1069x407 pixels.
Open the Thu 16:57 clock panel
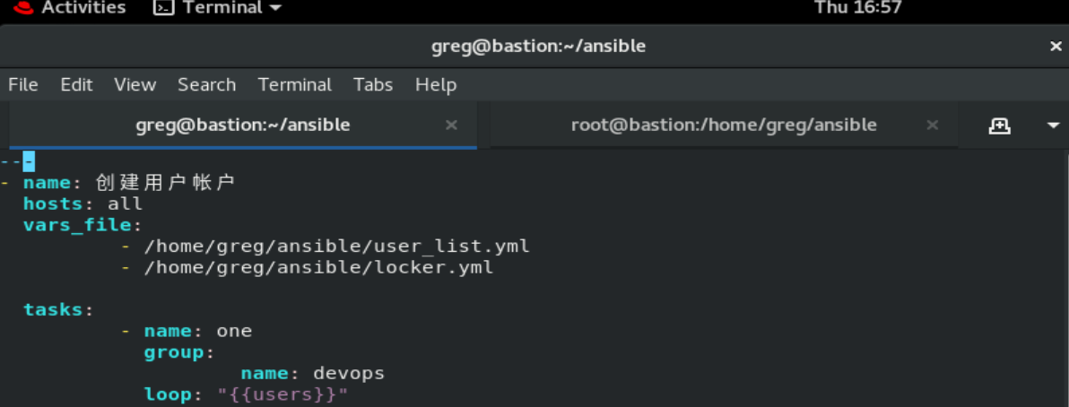[857, 7]
